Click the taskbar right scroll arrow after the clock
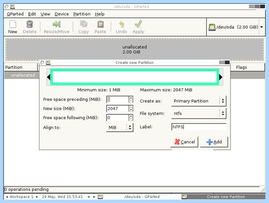 (x=94, y=197)
